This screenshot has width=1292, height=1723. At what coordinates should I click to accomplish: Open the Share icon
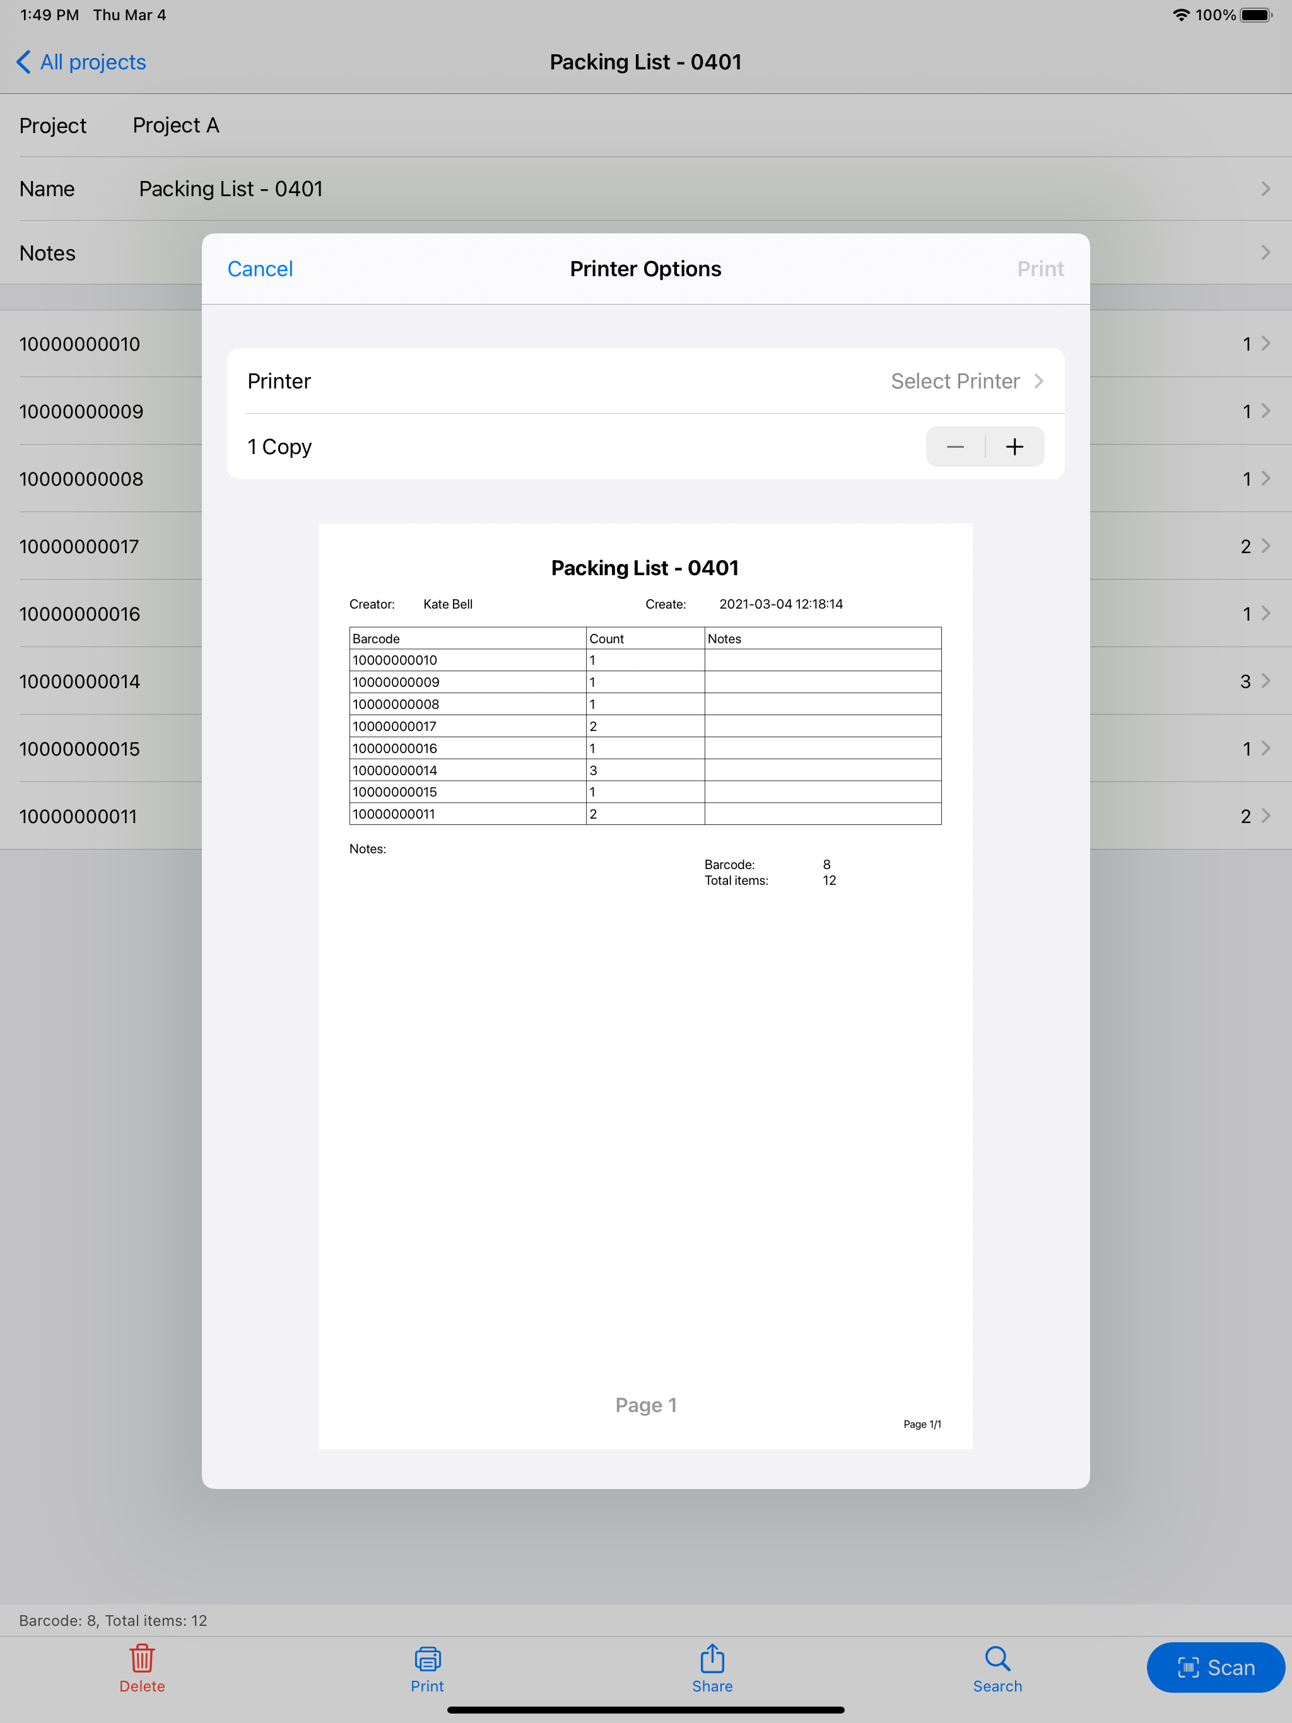pyautogui.click(x=712, y=1658)
